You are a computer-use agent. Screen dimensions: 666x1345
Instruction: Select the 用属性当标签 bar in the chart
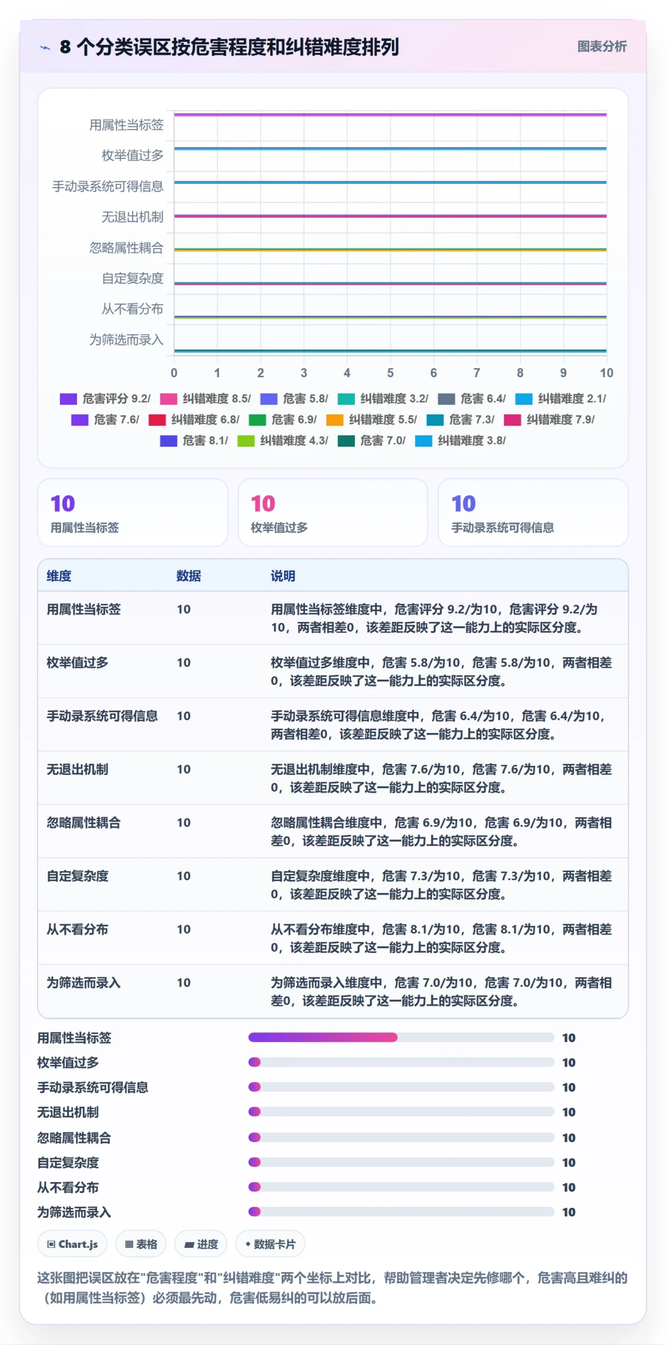click(x=390, y=115)
